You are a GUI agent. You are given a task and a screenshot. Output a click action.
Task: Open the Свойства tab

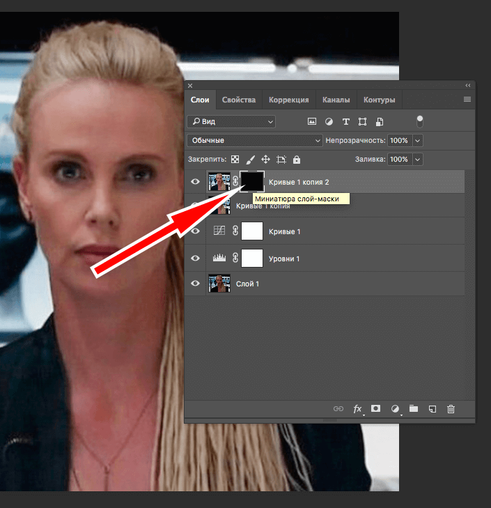coord(238,100)
